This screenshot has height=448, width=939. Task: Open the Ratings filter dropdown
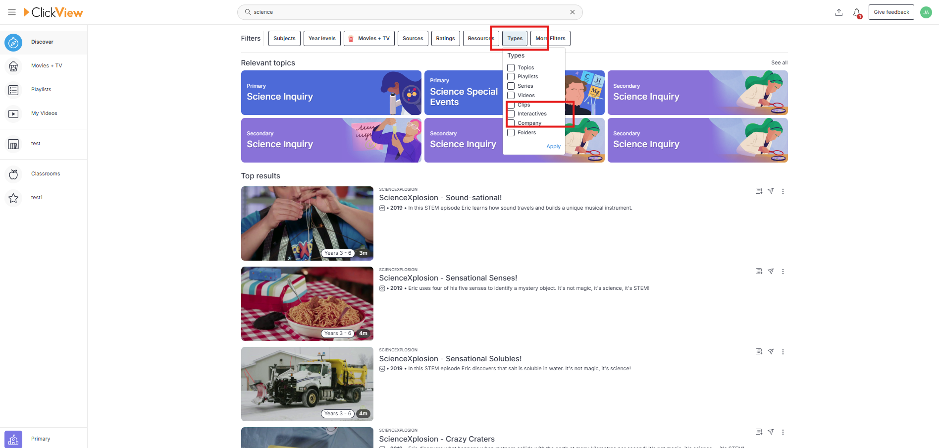click(x=445, y=38)
